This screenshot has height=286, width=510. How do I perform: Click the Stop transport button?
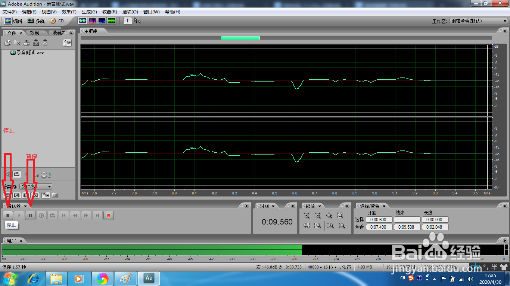point(8,215)
